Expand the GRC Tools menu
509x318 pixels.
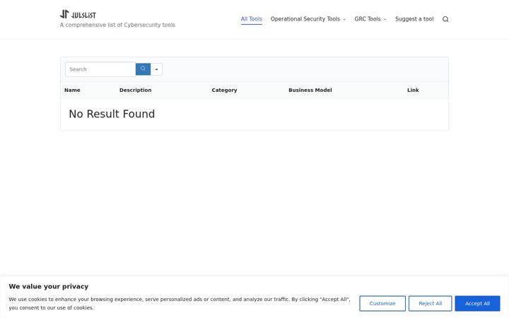pos(370,19)
